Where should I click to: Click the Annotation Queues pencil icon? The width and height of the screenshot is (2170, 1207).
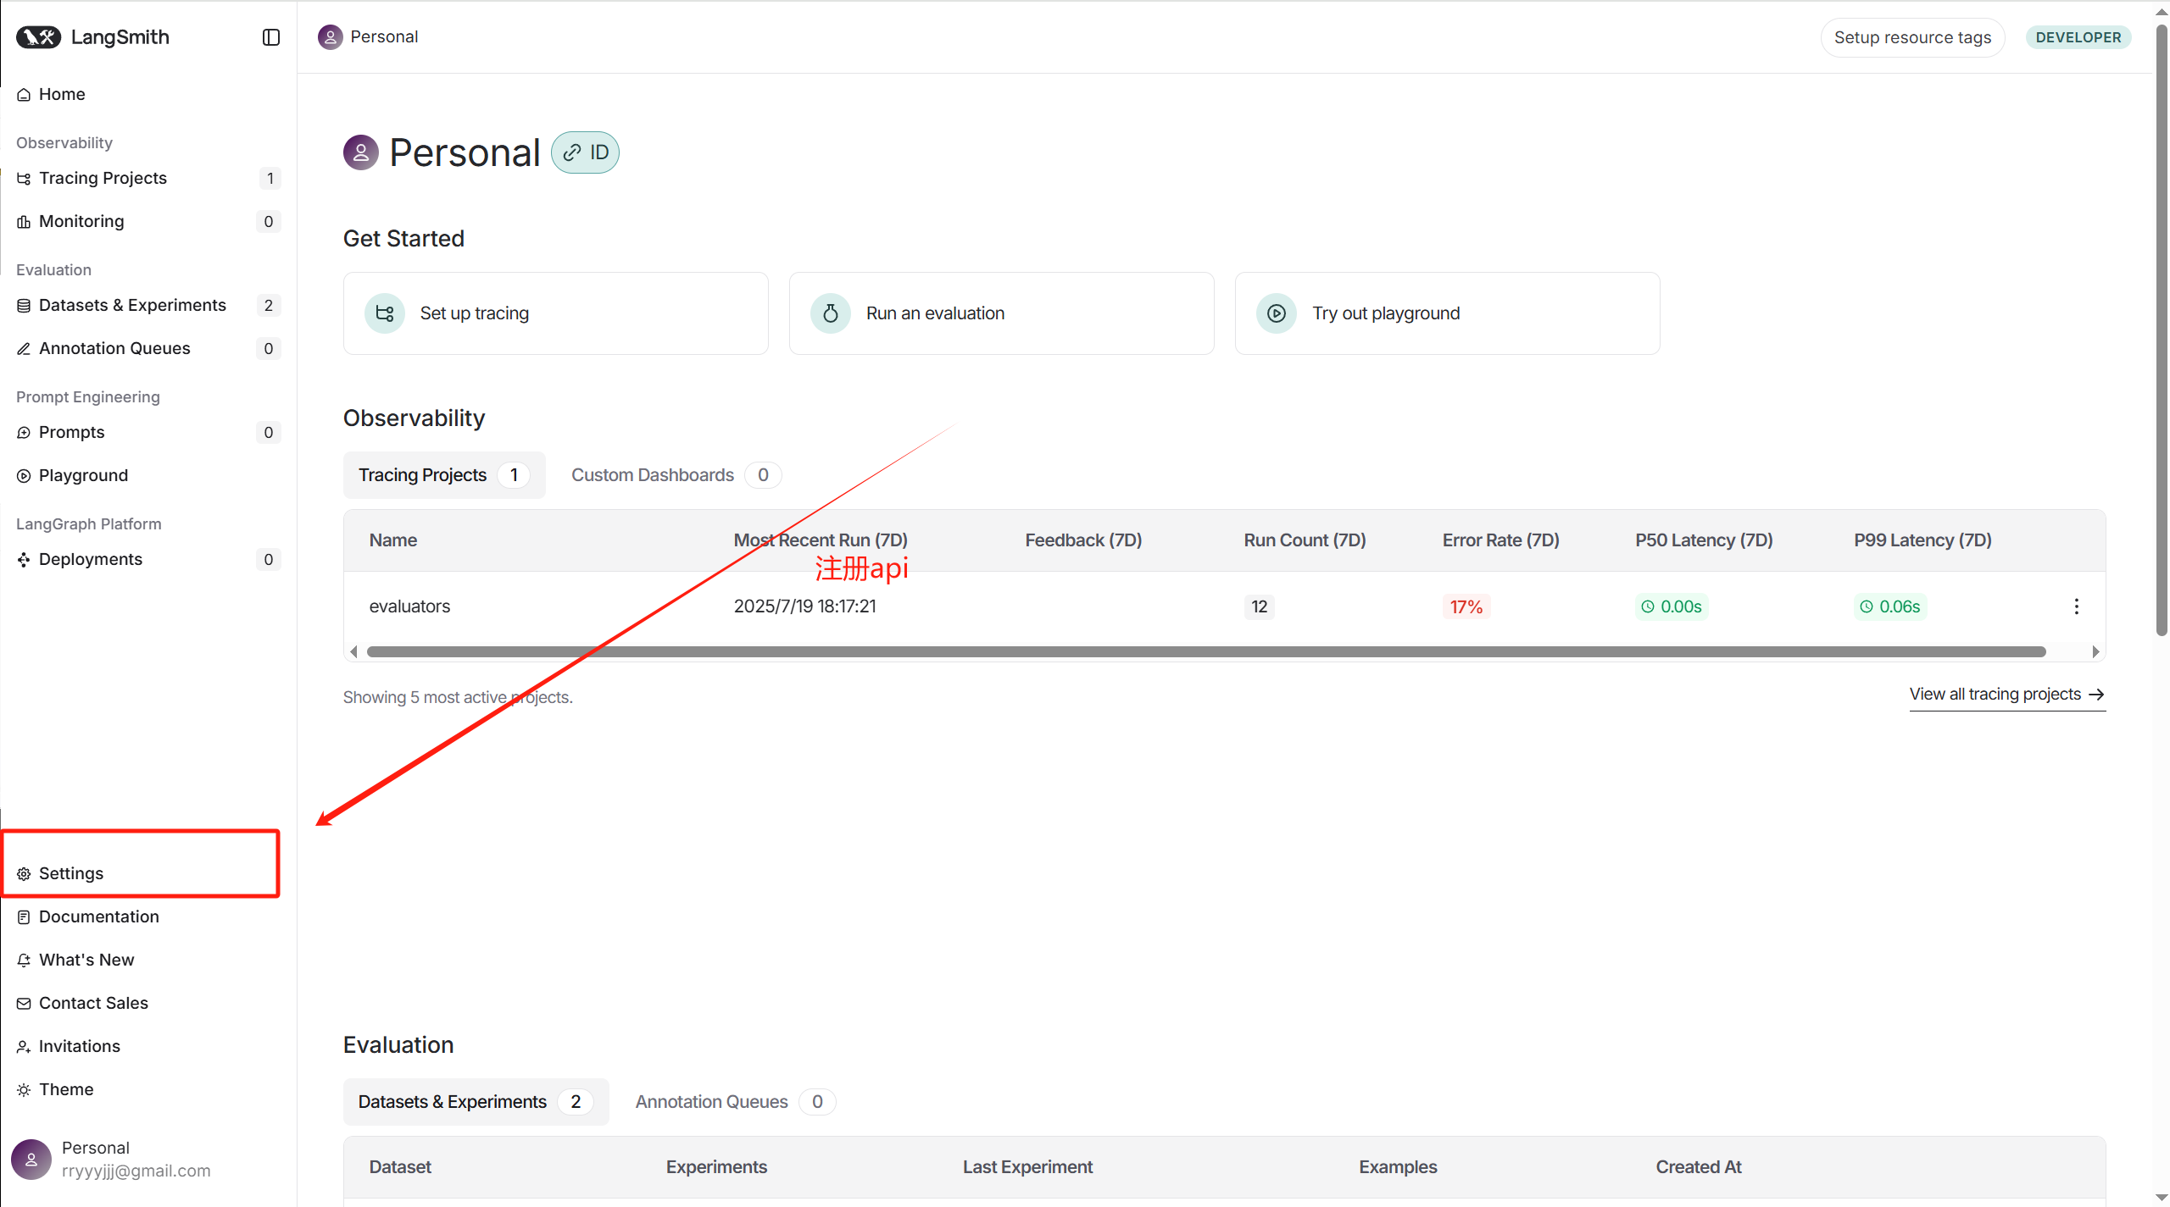point(24,349)
